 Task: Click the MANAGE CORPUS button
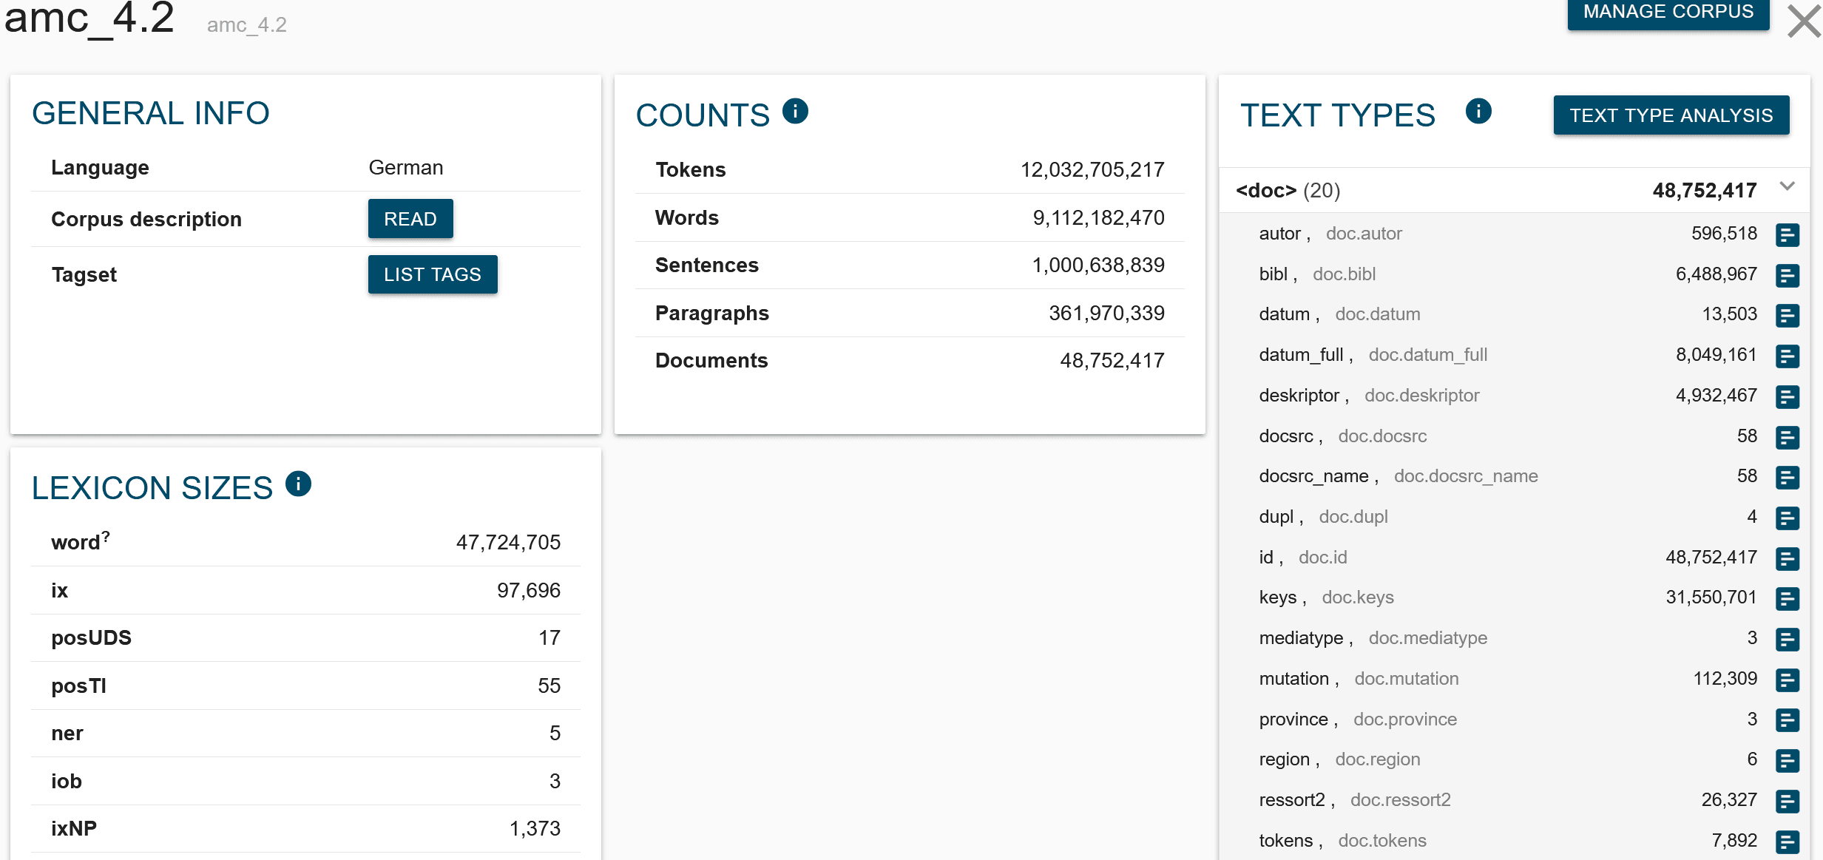point(1668,13)
